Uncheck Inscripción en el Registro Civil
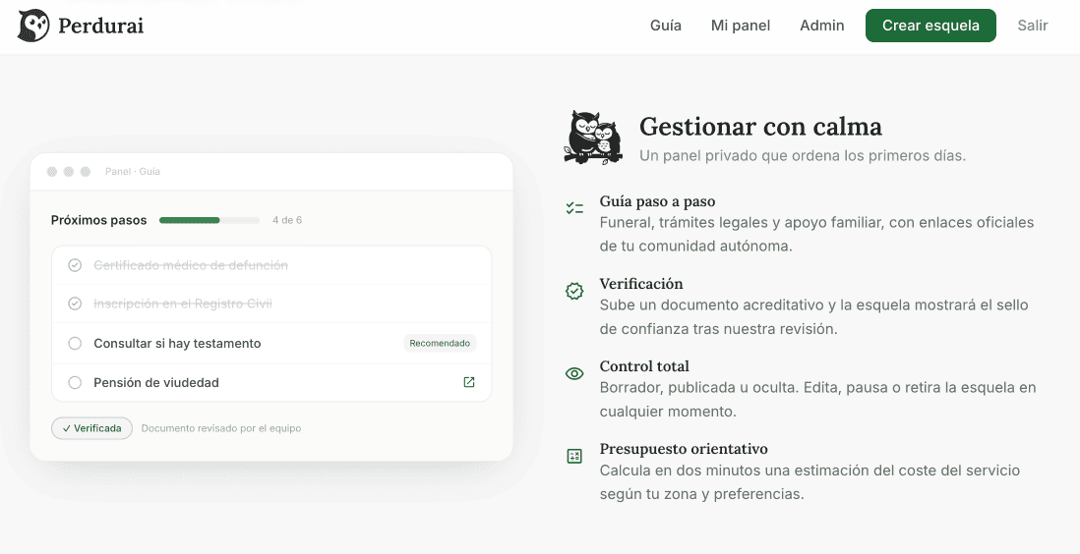Image resolution: width=1080 pixels, height=554 pixels. point(75,304)
